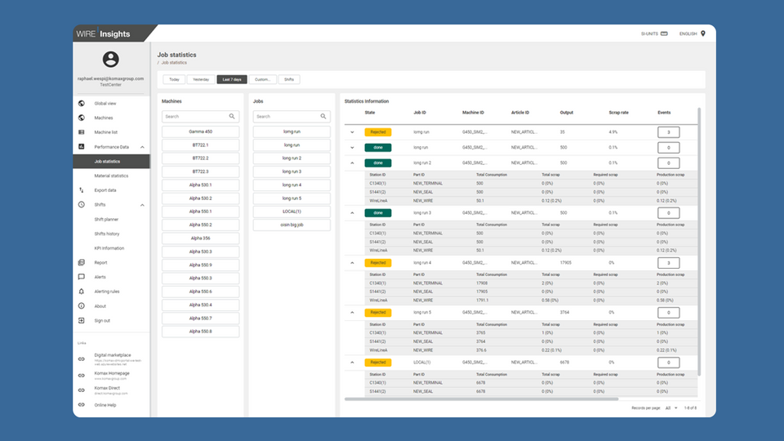
Task: Collapse the Shifts sidebar section
Action: (x=143, y=205)
